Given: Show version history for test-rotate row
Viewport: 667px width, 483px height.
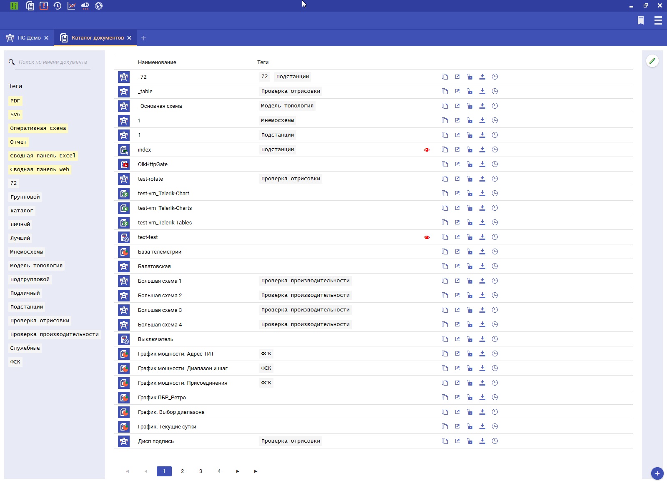Looking at the screenshot, I should click(495, 179).
